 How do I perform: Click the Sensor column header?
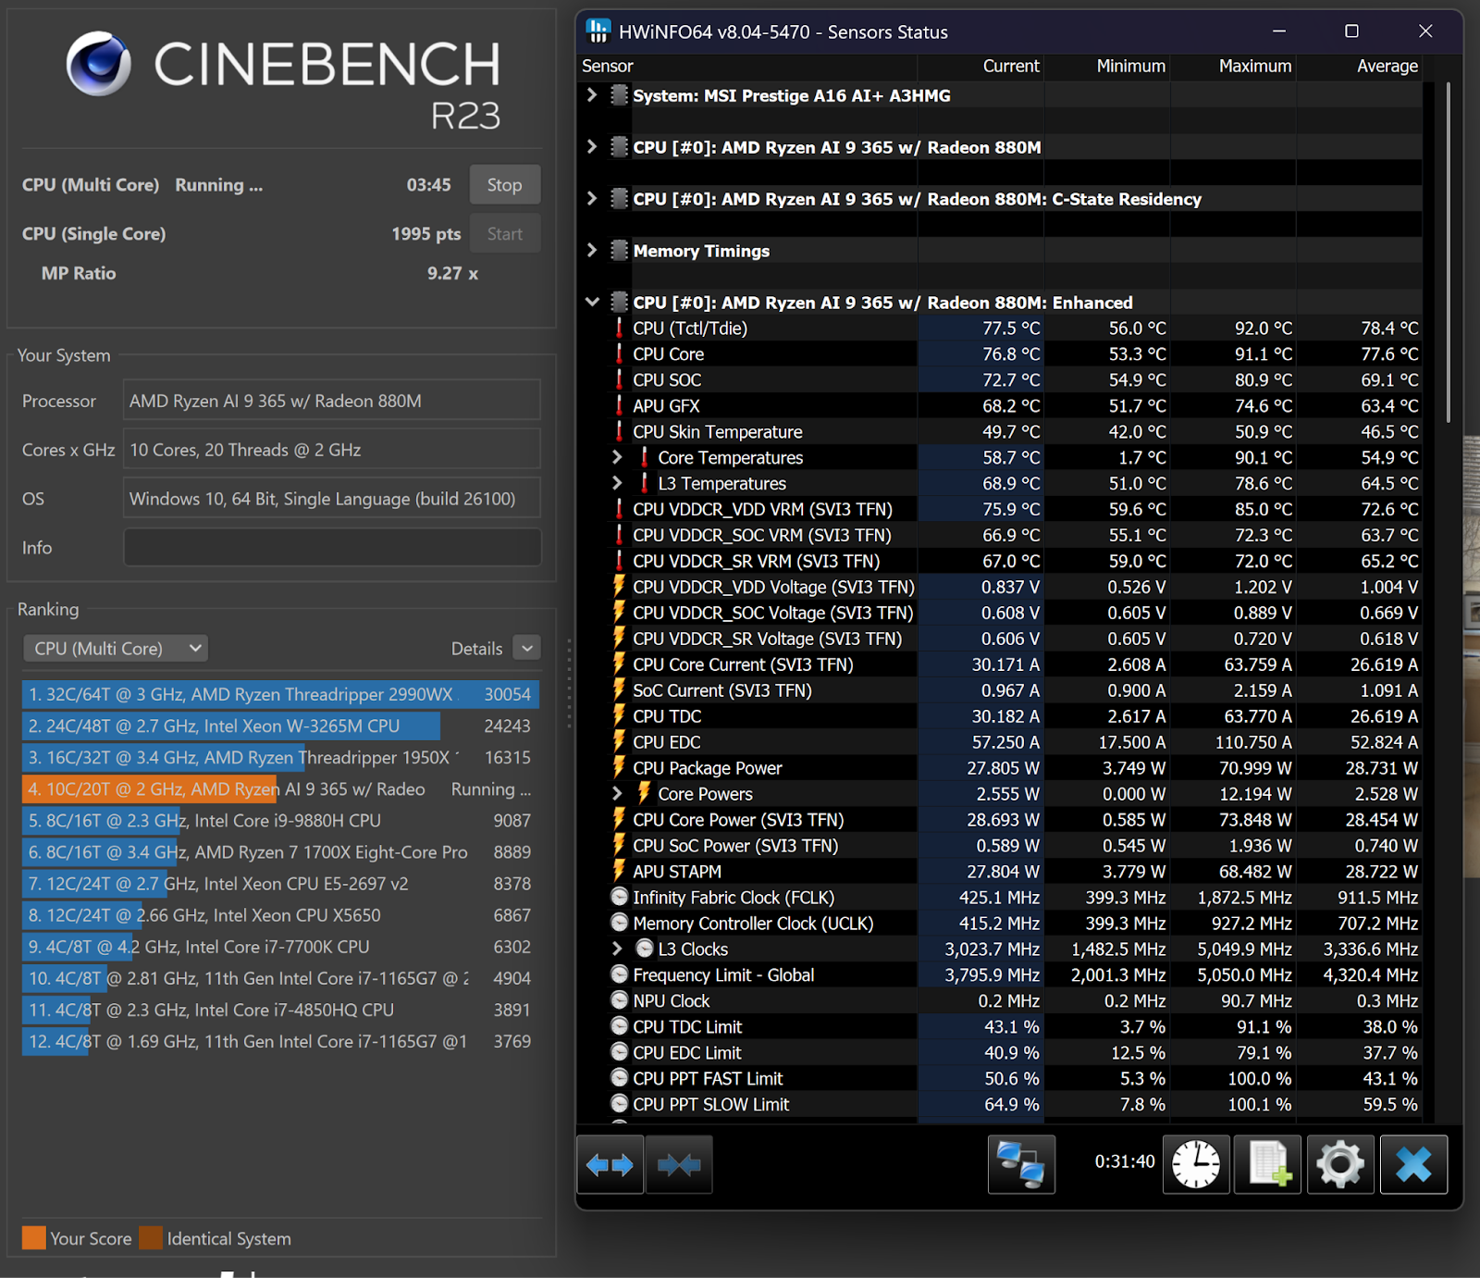click(x=747, y=66)
